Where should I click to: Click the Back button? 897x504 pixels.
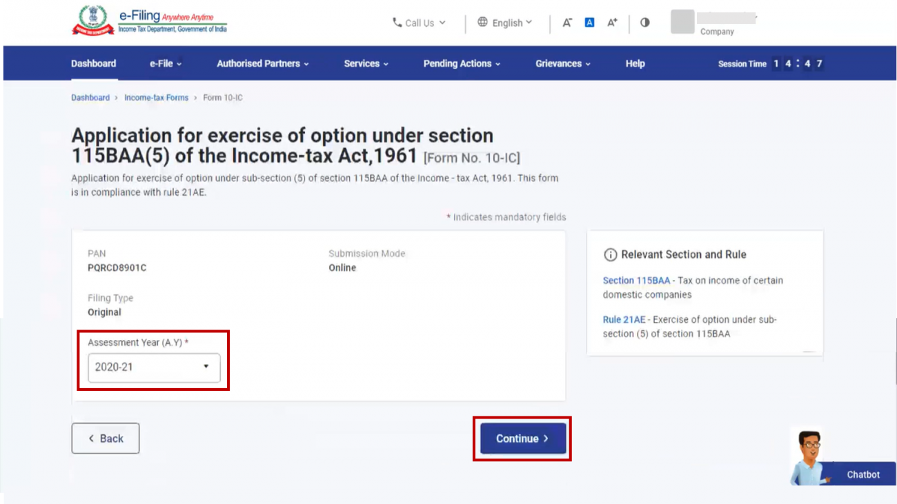click(105, 438)
